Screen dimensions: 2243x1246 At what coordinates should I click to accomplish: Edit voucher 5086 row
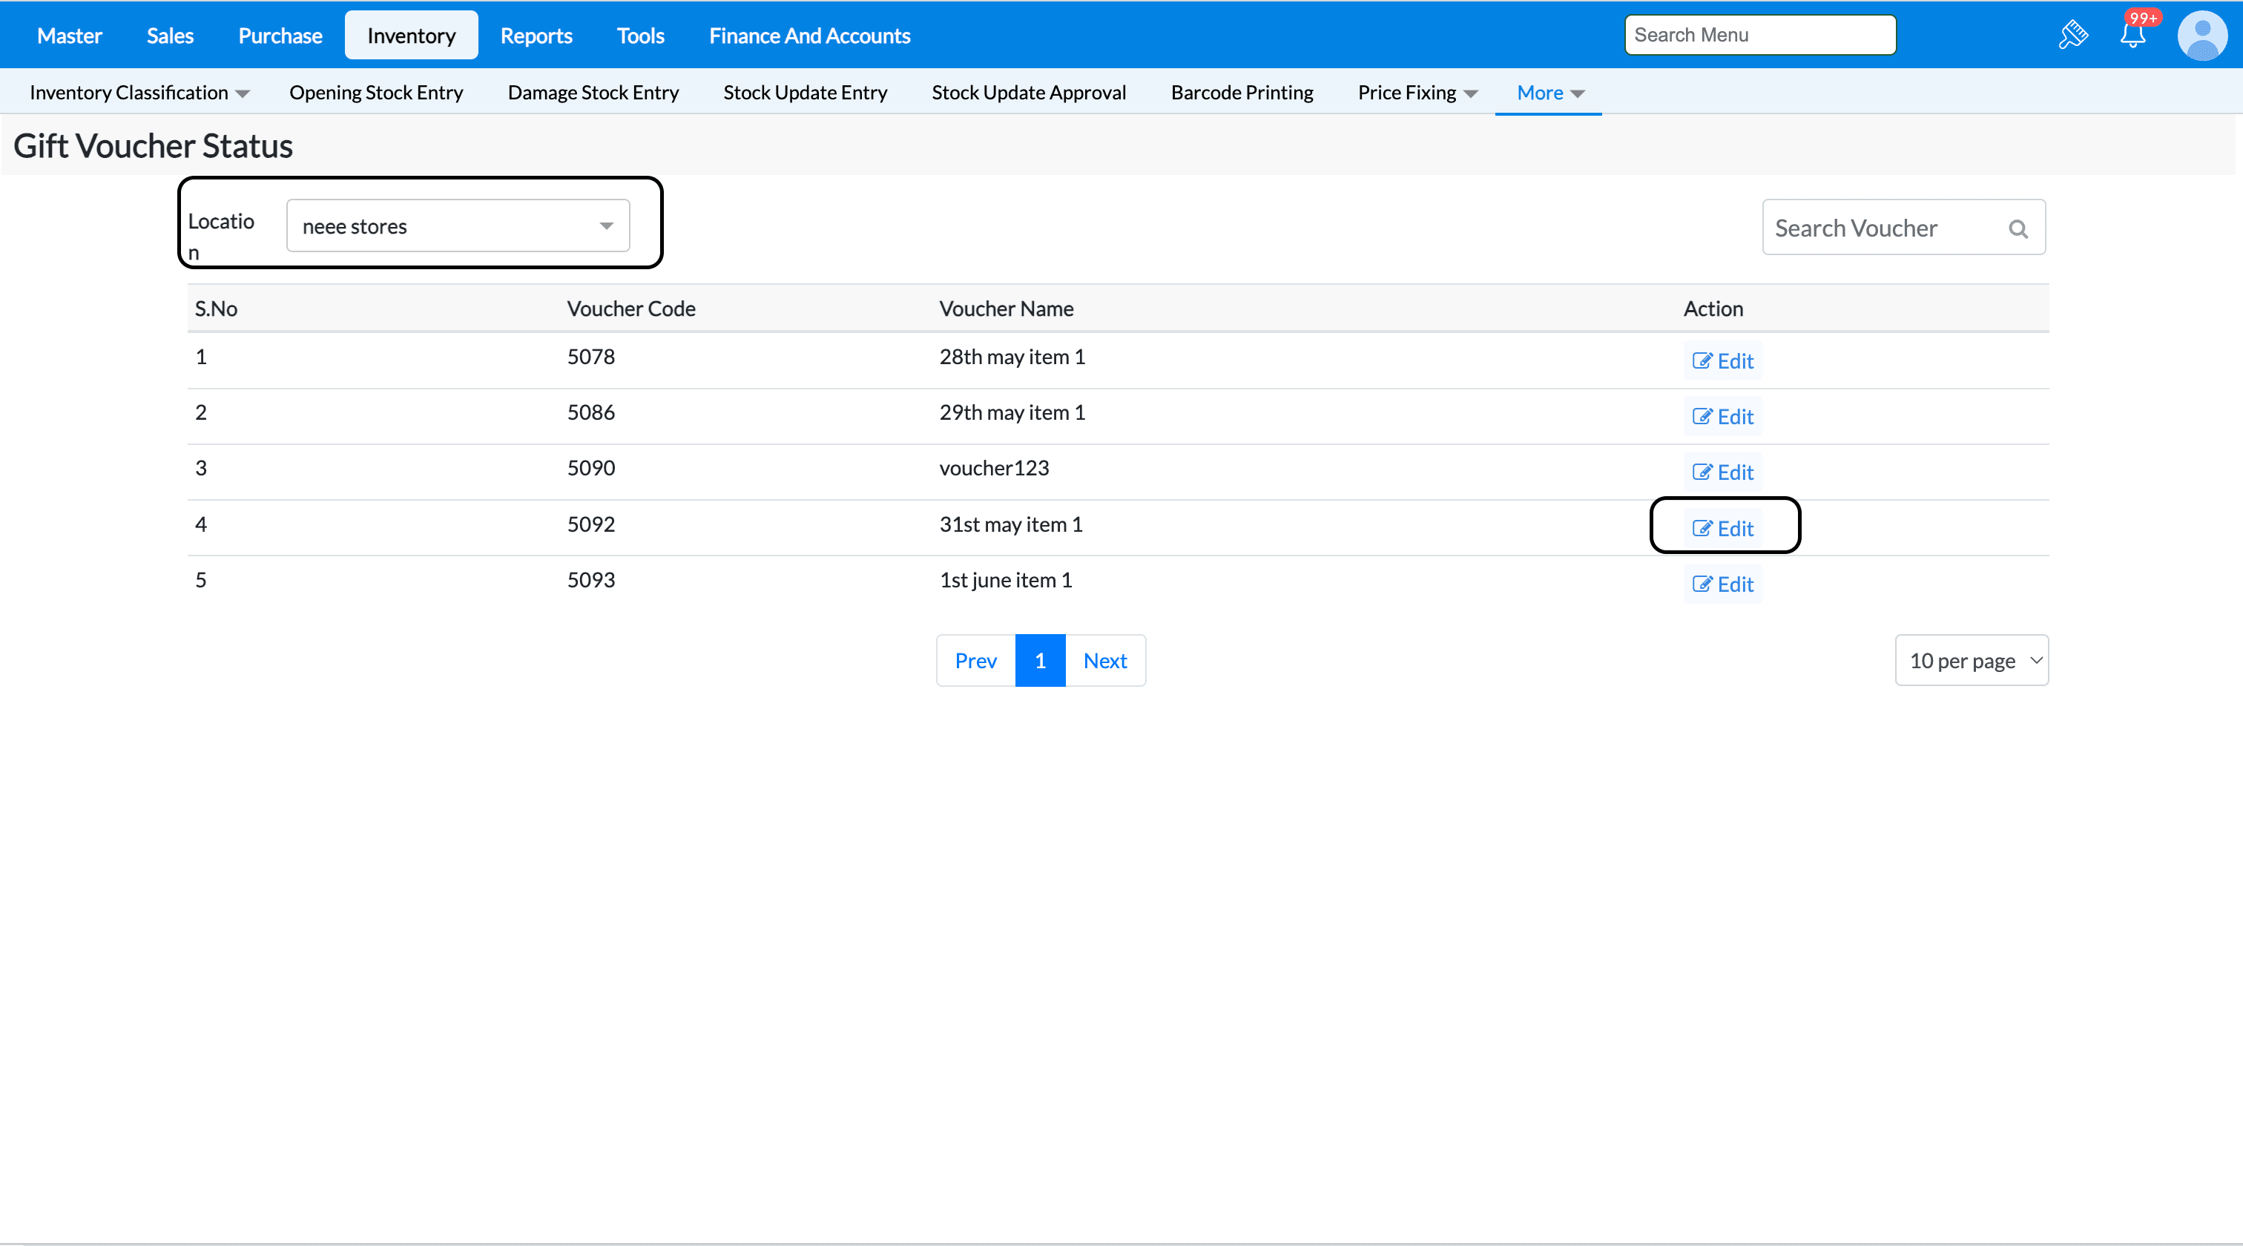1722,417
